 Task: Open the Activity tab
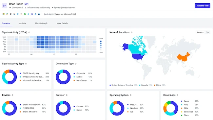(x=23, y=23)
